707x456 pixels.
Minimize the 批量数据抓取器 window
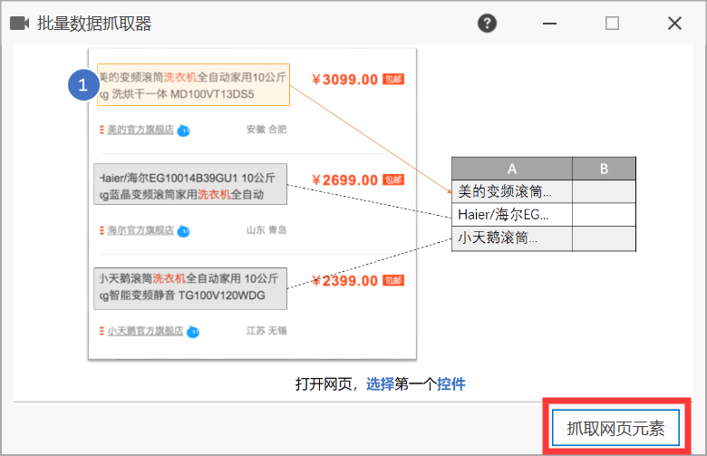[x=549, y=23]
